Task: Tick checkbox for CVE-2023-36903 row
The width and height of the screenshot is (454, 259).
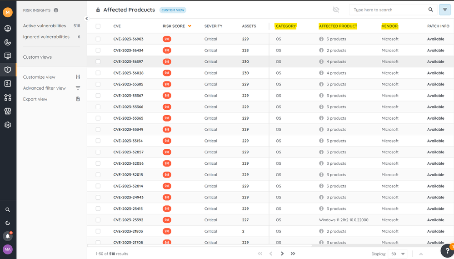Action: tap(98, 39)
